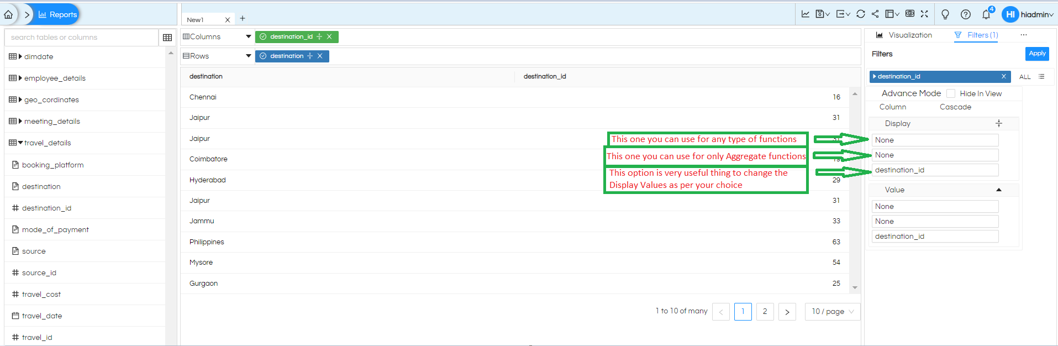
Task: Click the Layout panel icon in top toolbar
Action: point(889,14)
